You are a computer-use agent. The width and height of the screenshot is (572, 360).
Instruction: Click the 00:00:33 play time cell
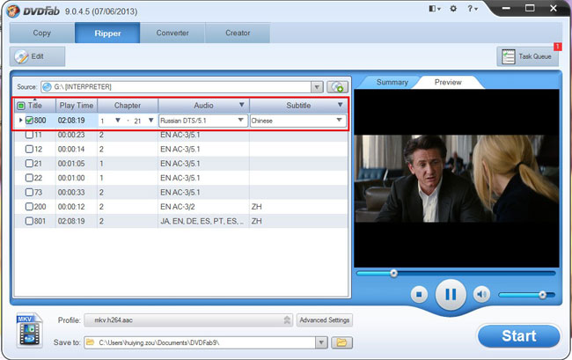tap(71, 192)
